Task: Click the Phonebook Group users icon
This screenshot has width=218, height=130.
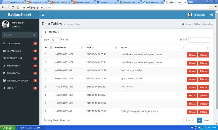Action: (4, 81)
